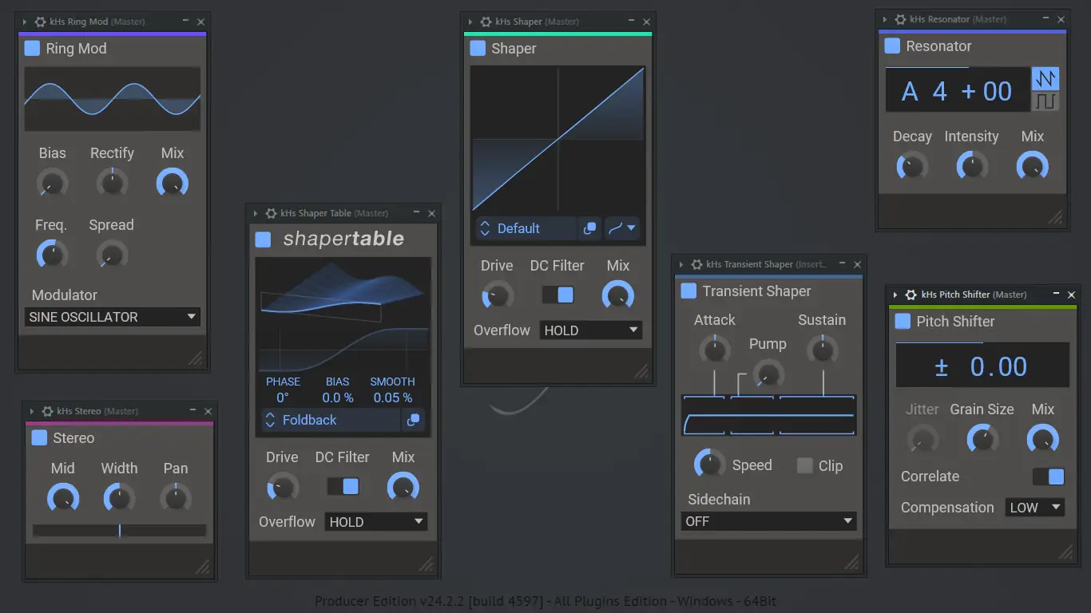Image resolution: width=1091 pixels, height=613 pixels.
Task: Toggle the Resonator enable button
Action: coord(892,46)
